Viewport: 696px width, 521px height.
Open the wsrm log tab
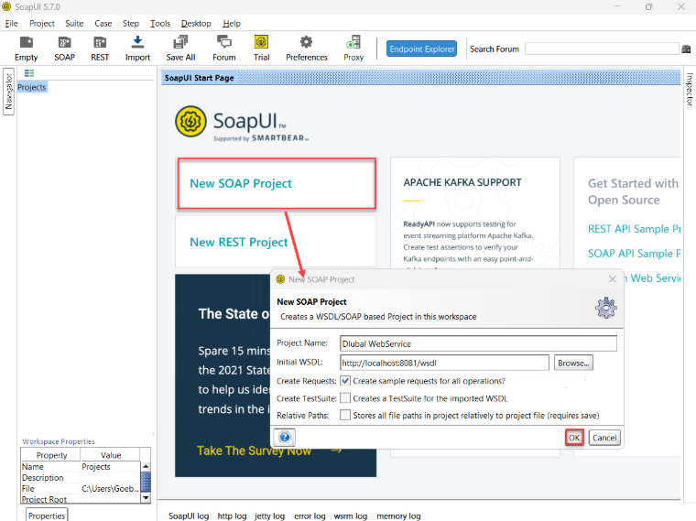350,516
